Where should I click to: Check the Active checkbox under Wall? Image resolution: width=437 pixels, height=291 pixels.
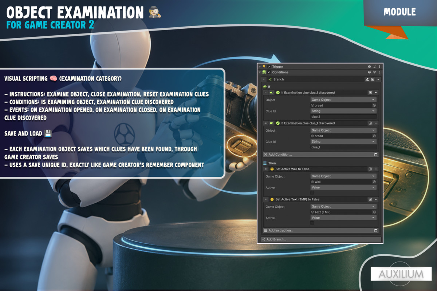[312, 193]
